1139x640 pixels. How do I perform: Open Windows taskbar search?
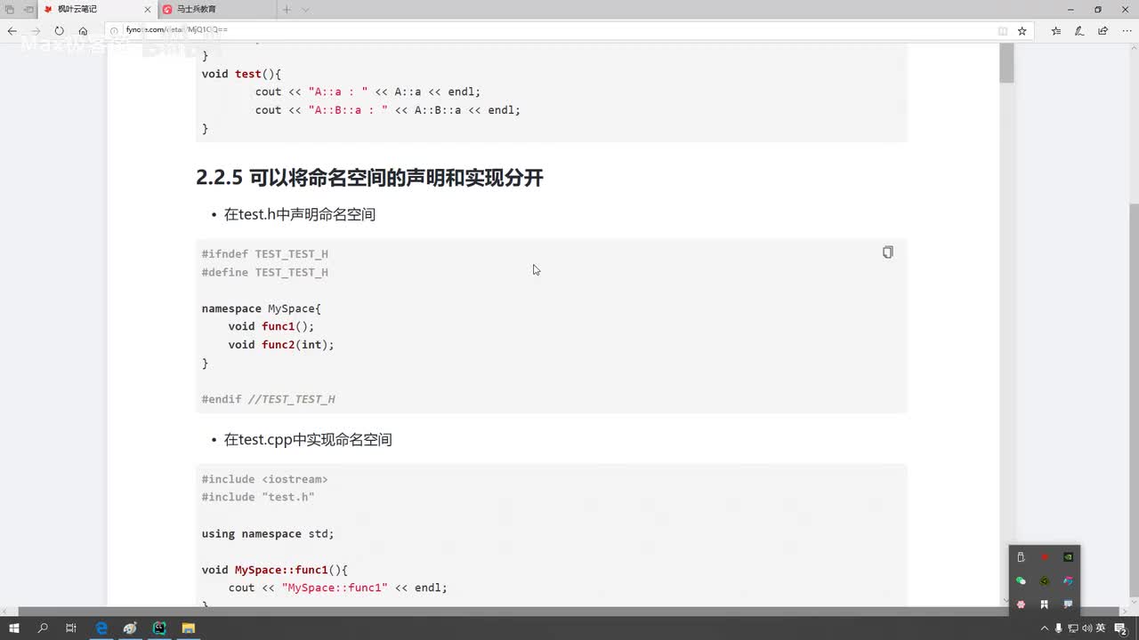pyautogui.click(x=43, y=628)
